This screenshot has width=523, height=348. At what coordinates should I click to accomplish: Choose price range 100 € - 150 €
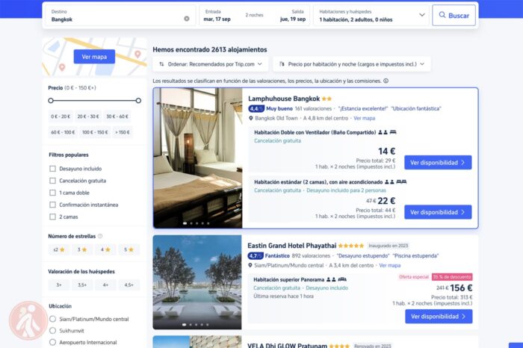tap(95, 132)
